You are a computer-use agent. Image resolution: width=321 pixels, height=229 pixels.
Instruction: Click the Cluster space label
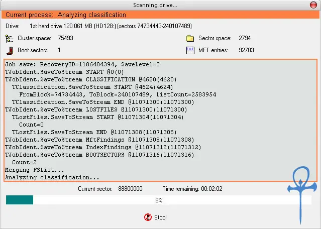coord(34,38)
